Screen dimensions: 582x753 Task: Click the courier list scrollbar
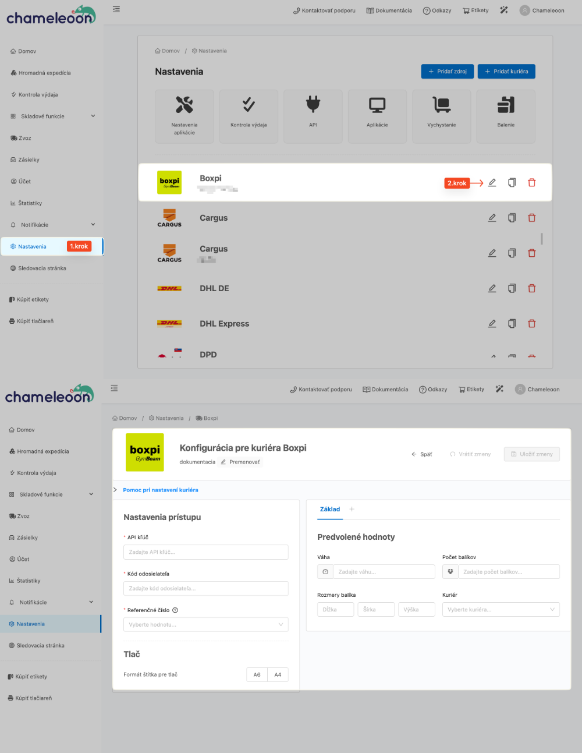pyautogui.click(x=542, y=239)
